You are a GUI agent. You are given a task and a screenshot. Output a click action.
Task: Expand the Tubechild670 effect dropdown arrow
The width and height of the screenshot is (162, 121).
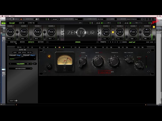31,64
